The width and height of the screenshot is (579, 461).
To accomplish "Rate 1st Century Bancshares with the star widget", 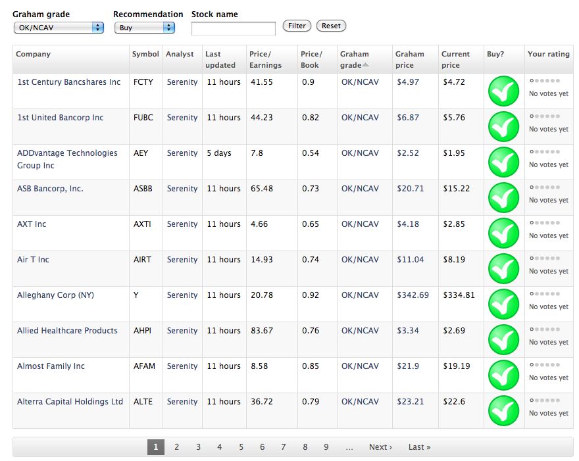I will [x=545, y=81].
